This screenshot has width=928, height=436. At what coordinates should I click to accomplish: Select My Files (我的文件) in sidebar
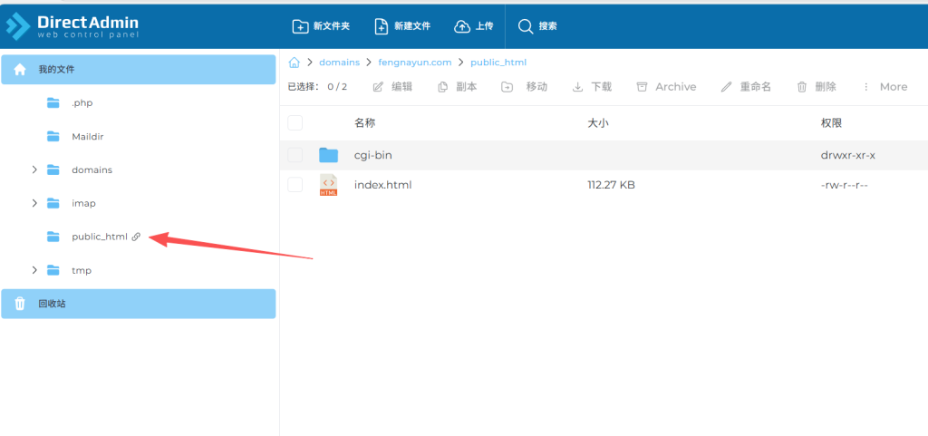coord(56,70)
